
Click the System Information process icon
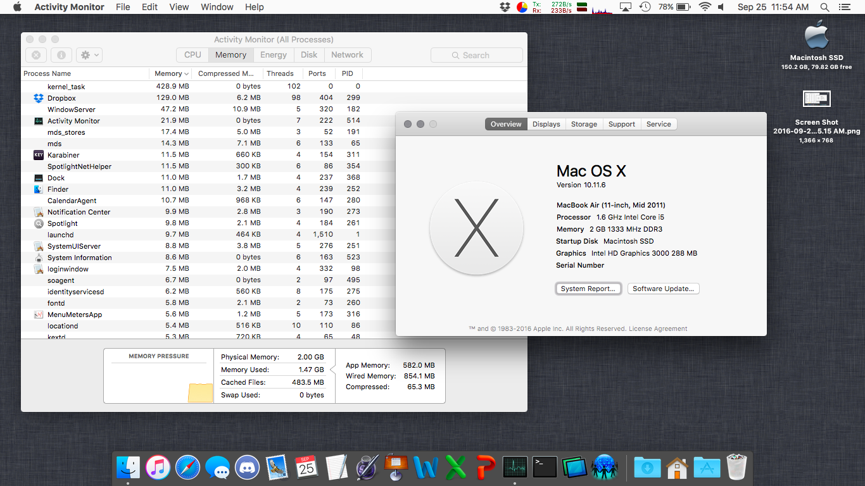[x=38, y=258]
